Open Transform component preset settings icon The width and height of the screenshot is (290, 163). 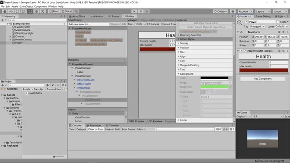[283, 32]
